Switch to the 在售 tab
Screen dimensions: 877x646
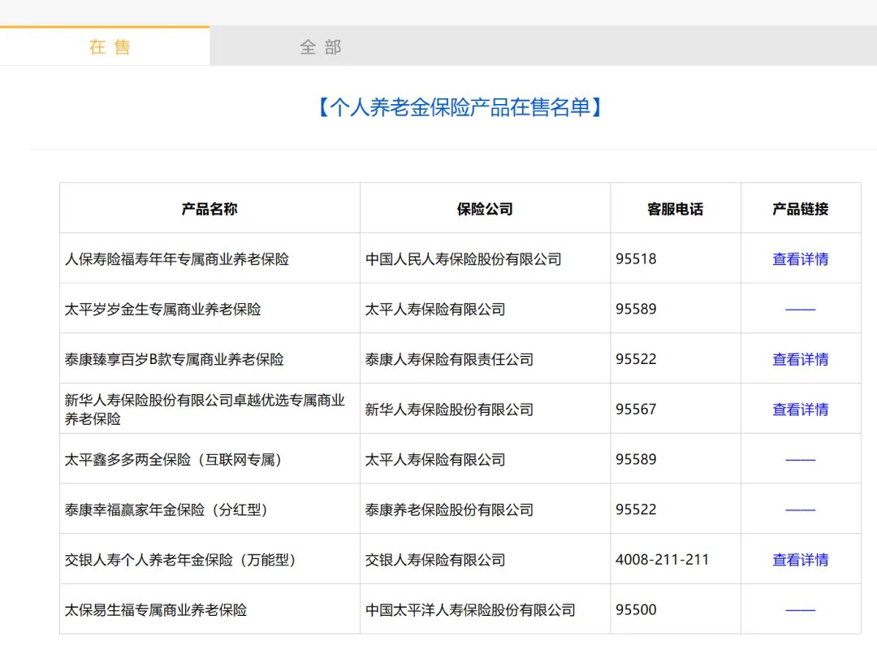(109, 47)
